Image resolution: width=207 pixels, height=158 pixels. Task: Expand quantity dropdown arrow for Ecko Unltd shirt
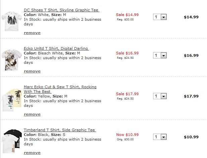coord(163,55)
